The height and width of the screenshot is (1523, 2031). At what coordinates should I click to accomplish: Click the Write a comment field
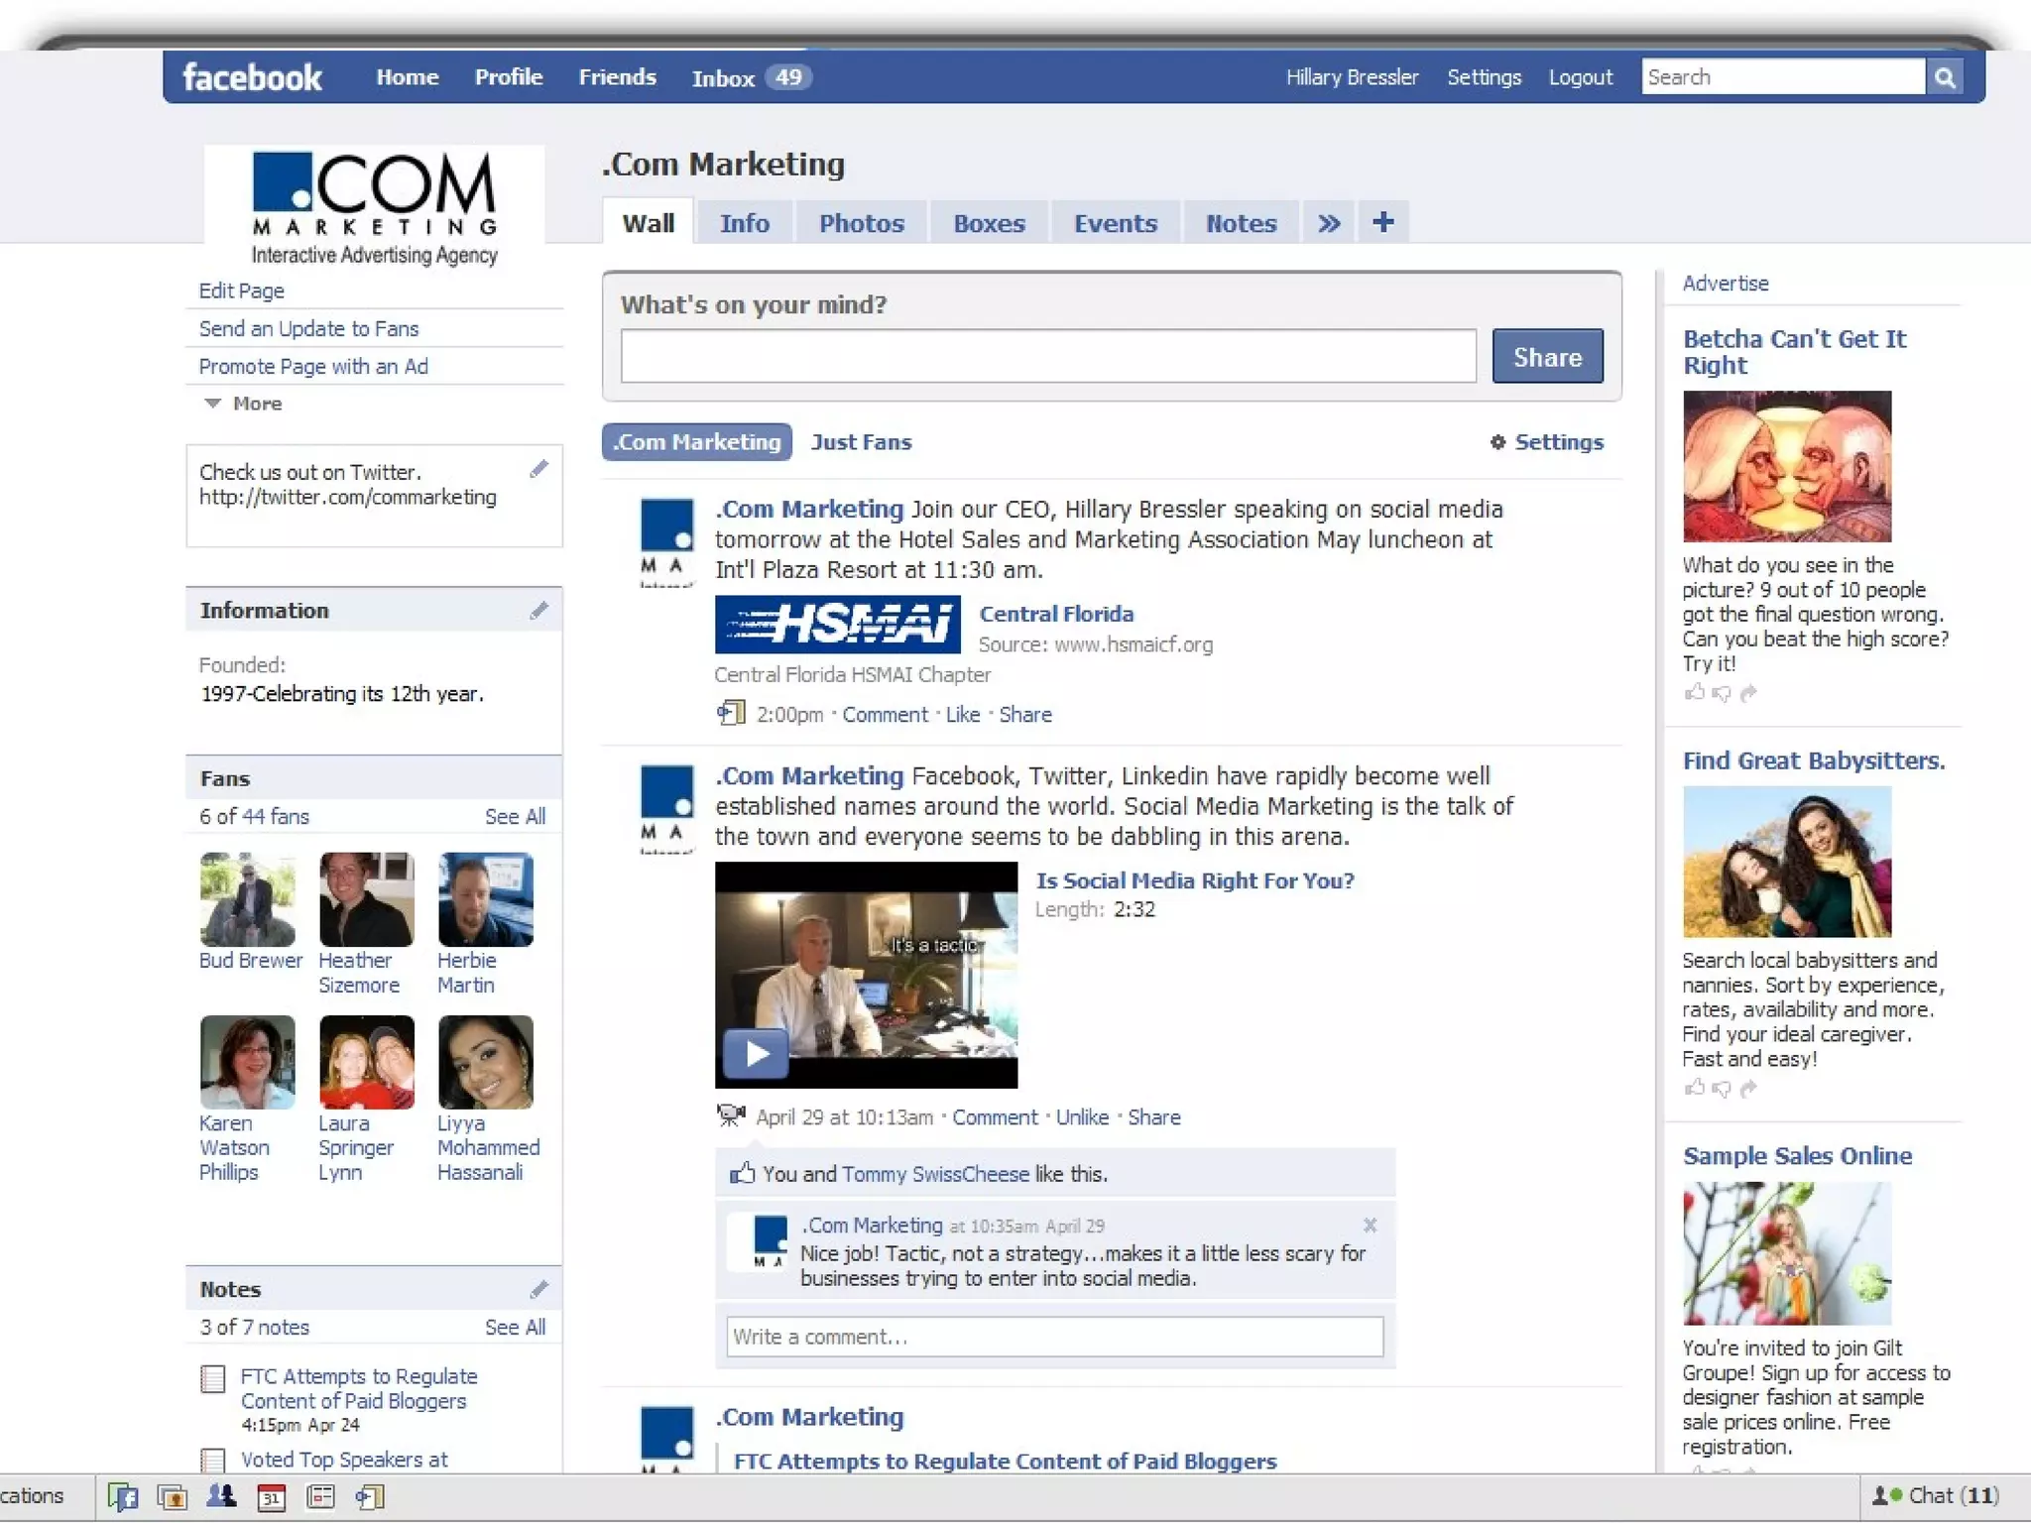pyautogui.click(x=1054, y=1337)
